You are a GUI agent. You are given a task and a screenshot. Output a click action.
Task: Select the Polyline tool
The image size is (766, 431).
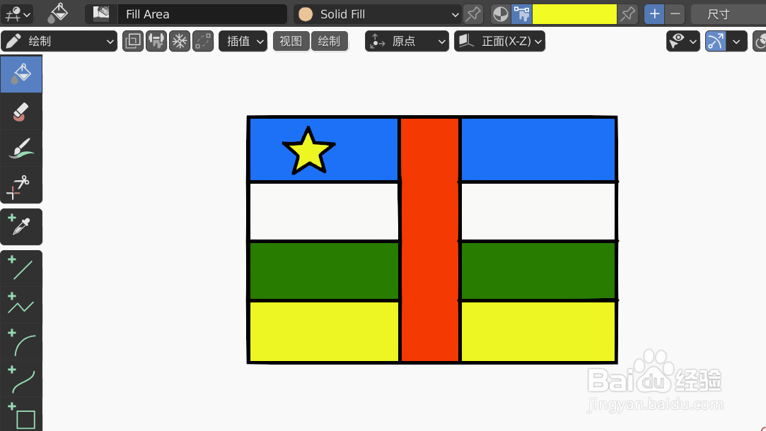(x=21, y=305)
